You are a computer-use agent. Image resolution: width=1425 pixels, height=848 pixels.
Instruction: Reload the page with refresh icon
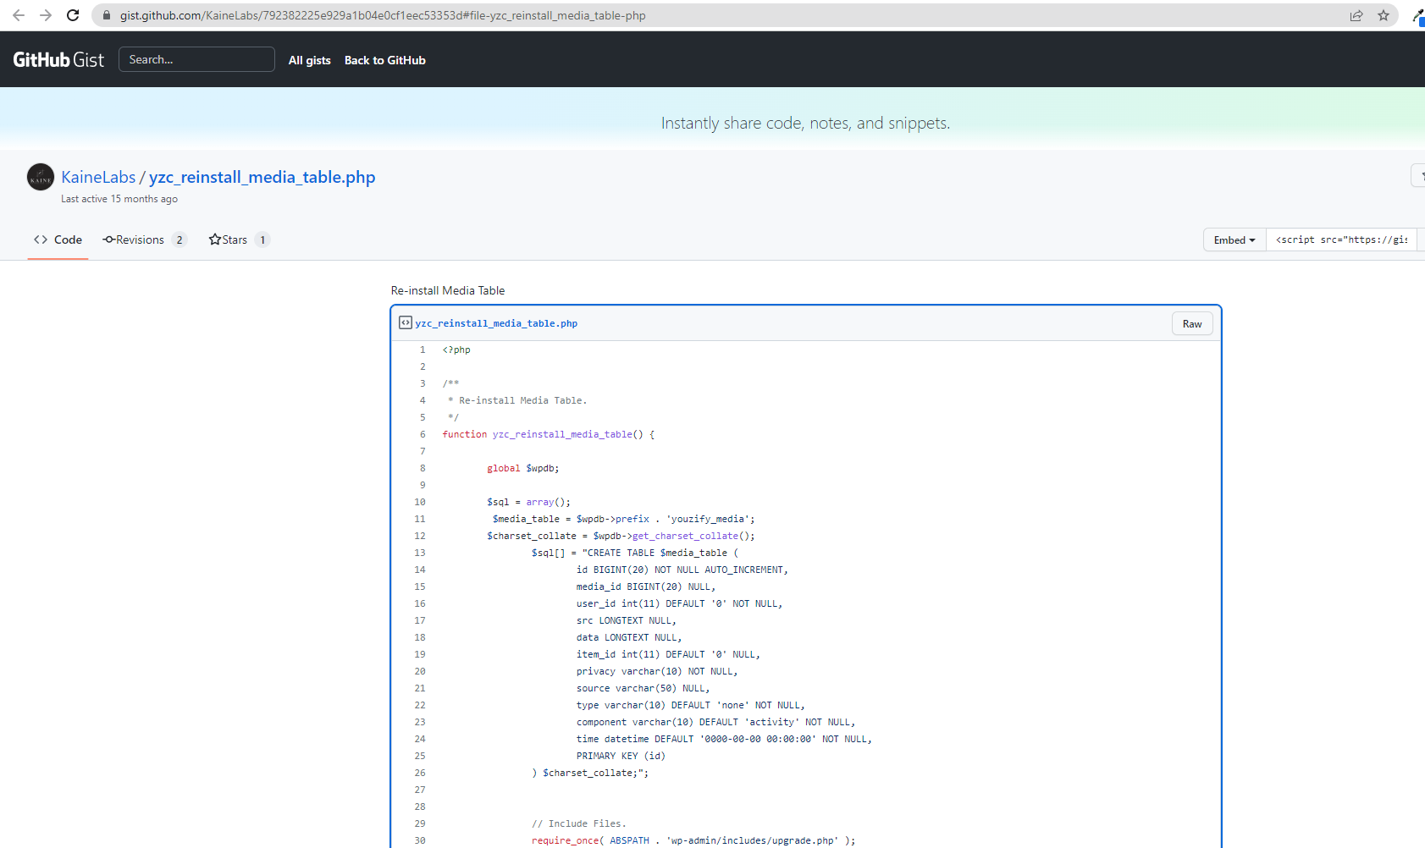pos(73,15)
